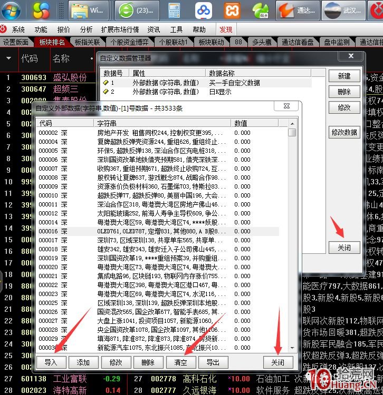Screen dimensions: 383x395
Task: Click the yellow diamond icon of data row 2
Action: (x=106, y=92)
